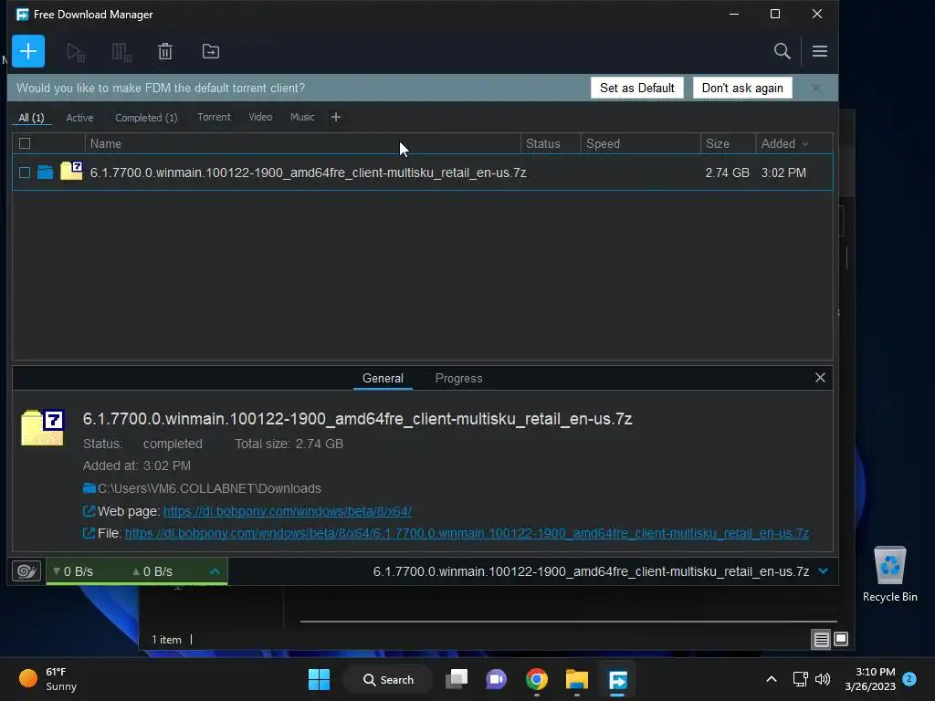Switch File Explorer to large icons view

pos(841,639)
